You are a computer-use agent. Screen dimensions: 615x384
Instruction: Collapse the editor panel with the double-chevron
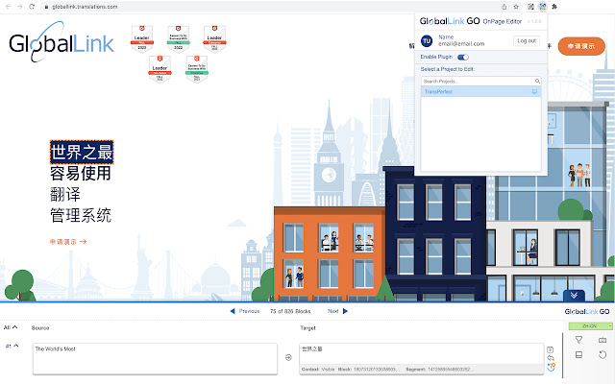(x=574, y=295)
